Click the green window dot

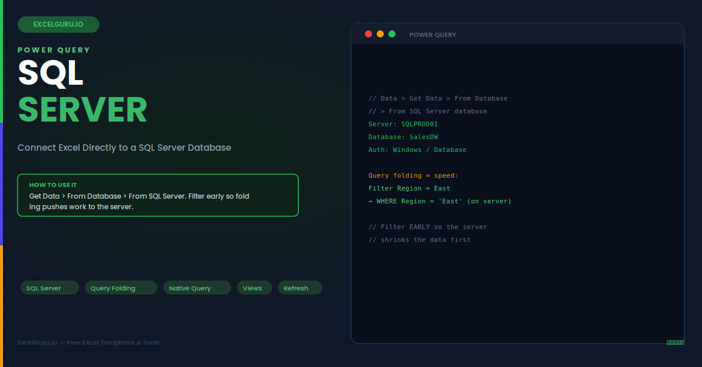[392, 34]
